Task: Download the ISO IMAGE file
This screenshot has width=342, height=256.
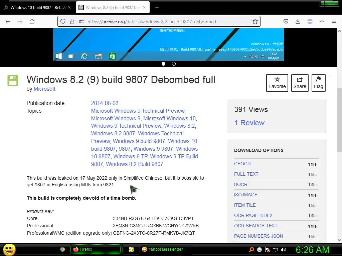Action: point(245,195)
